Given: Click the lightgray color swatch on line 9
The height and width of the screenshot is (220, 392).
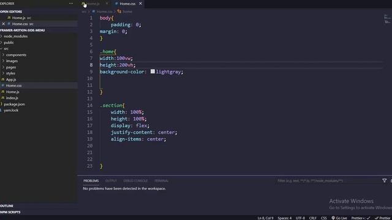Looking at the screenshot, I should click(153, 71).
